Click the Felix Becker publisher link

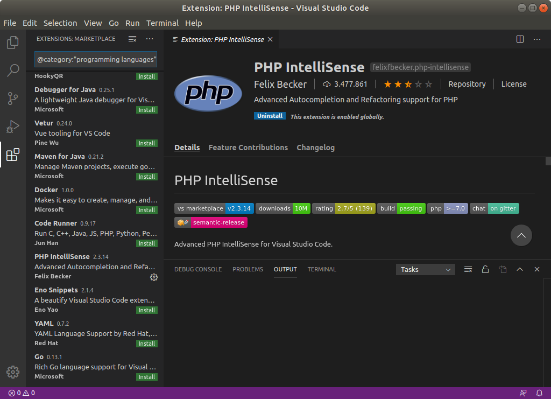point(280,85)
